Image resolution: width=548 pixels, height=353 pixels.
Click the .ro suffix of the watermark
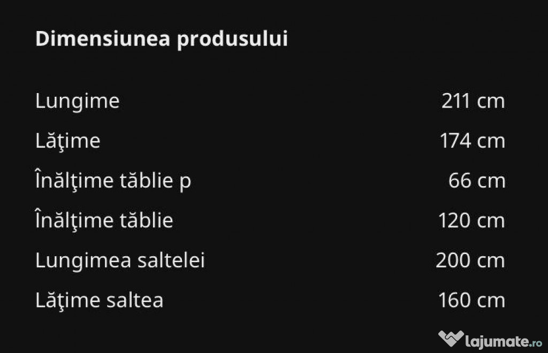pos(536,343)
